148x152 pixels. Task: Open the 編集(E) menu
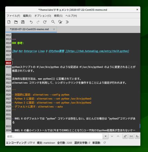pyautogui.click(x=27, y=16)
